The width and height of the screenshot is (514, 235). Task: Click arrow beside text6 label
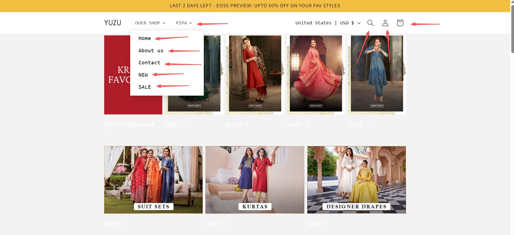tap(124, 224)
